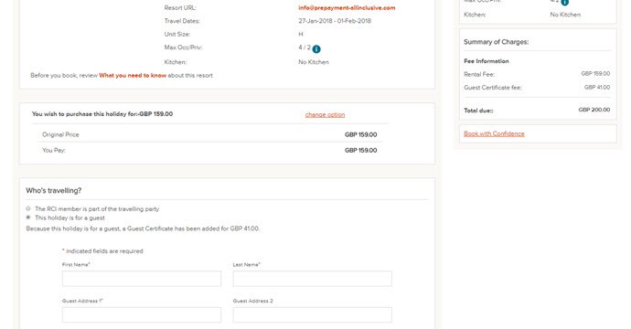
Task: Click the Unit Size value 'H'
Action: coord(301,34)
